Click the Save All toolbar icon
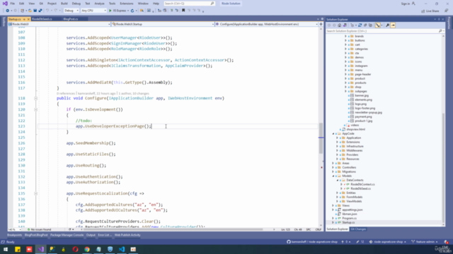453x254 pixels. (40, 11)
